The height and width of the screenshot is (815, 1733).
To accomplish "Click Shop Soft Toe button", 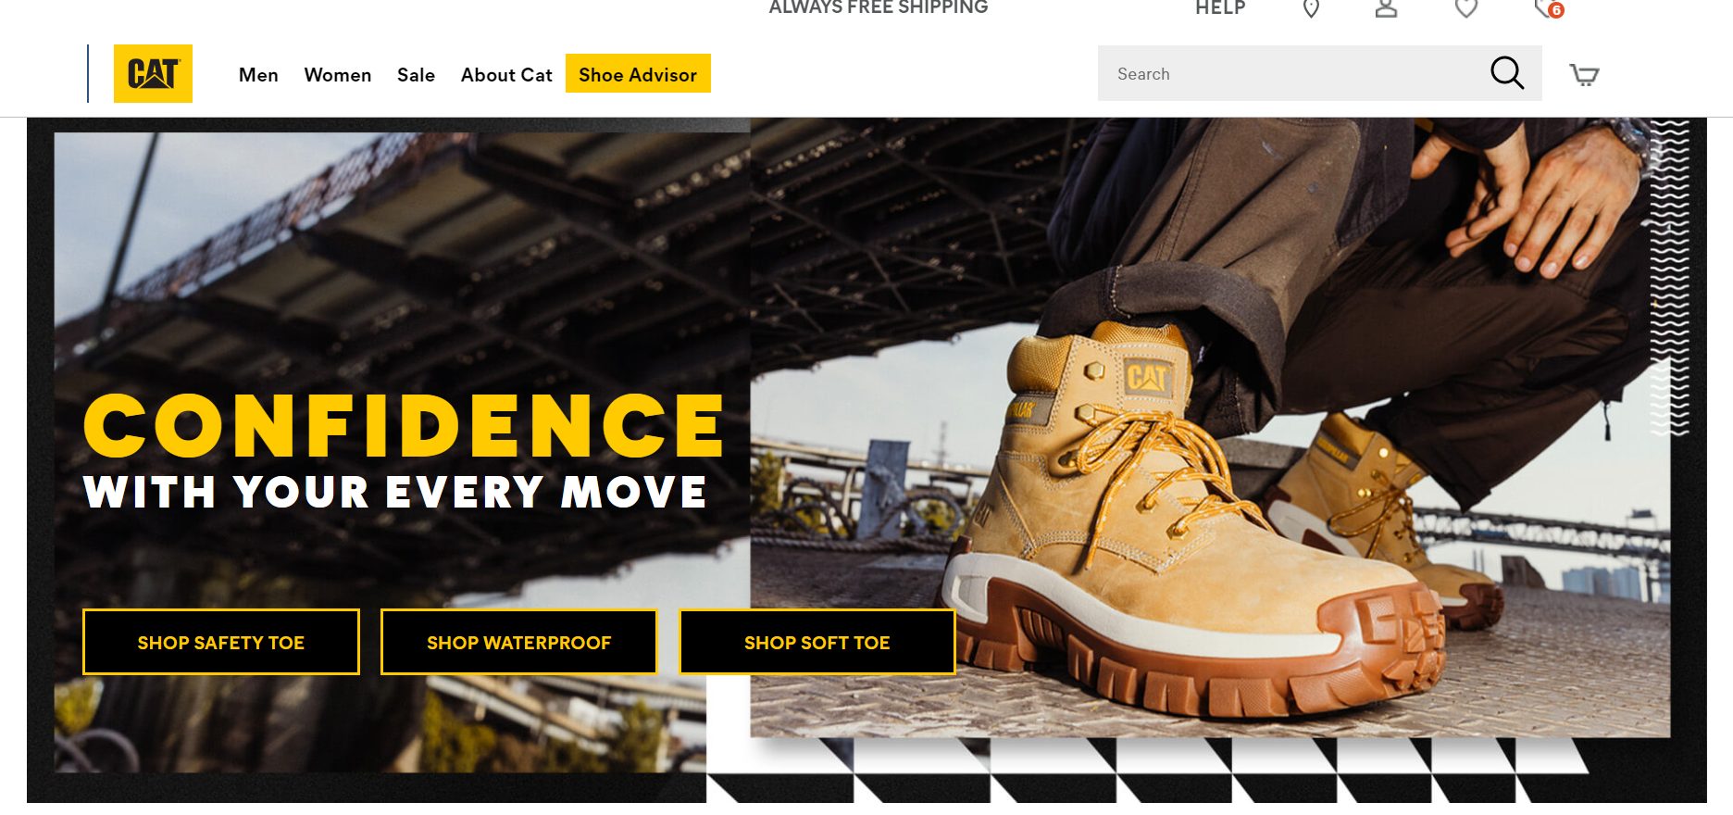I will [x=817, y=642].
